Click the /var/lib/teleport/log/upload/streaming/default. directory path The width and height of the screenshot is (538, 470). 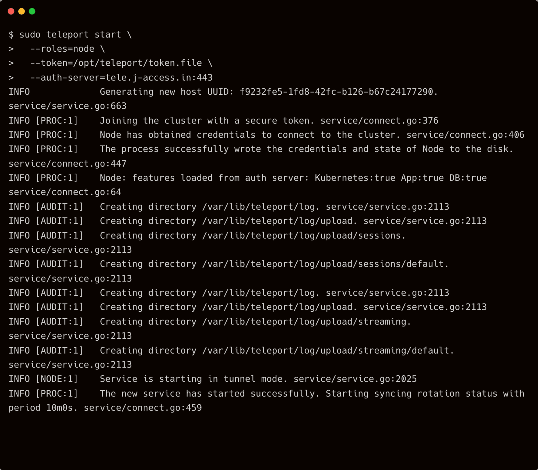point(328,351)
